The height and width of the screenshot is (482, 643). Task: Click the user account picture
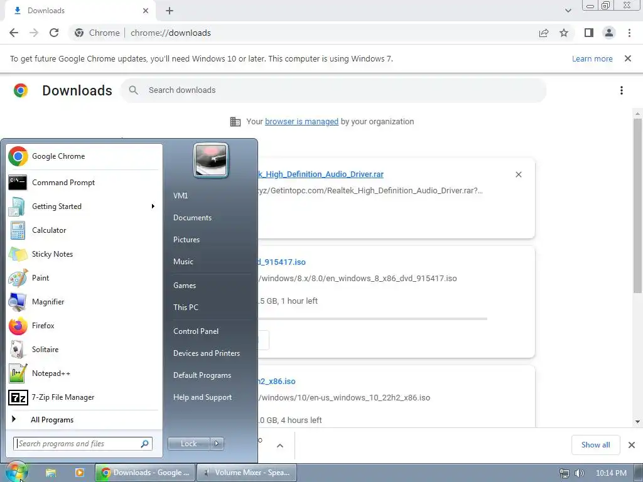[x=211, y=160]
